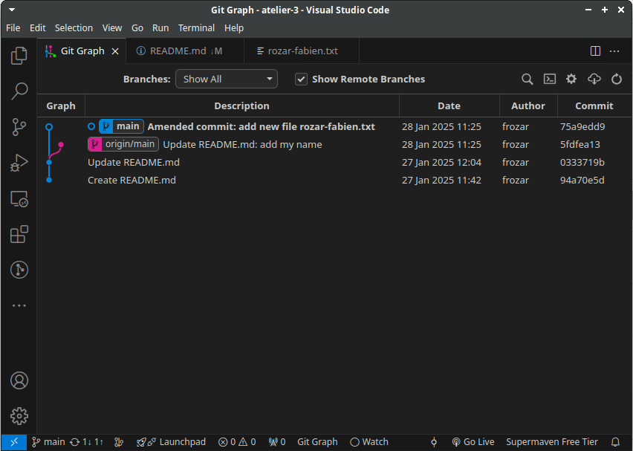The image size is (633, 451).
Task: Open the Accounts menu icon
Action: (19, 380)
